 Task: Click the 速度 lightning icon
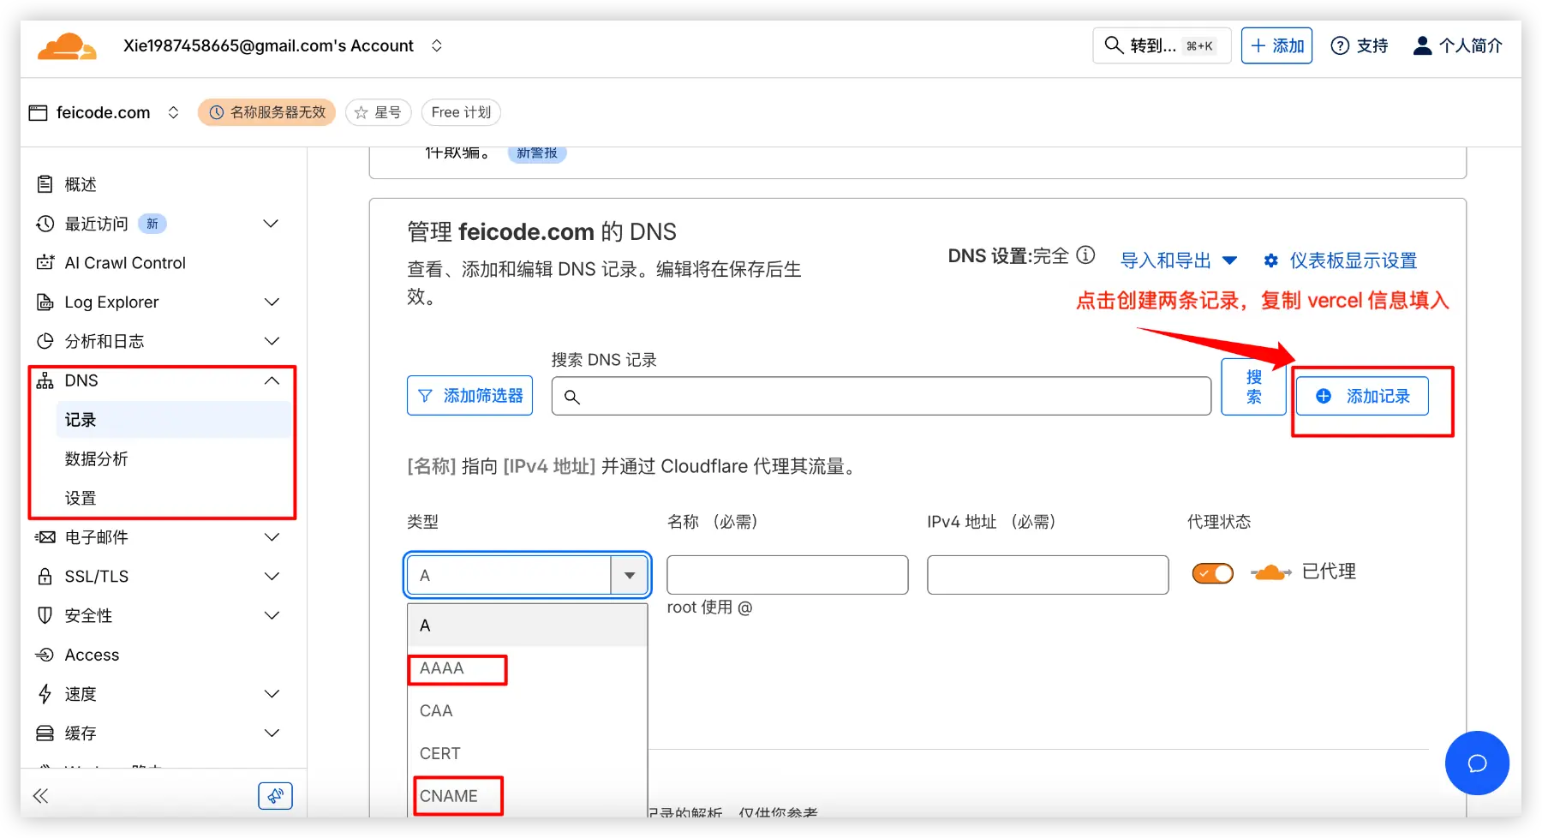[x=45, y=694]
